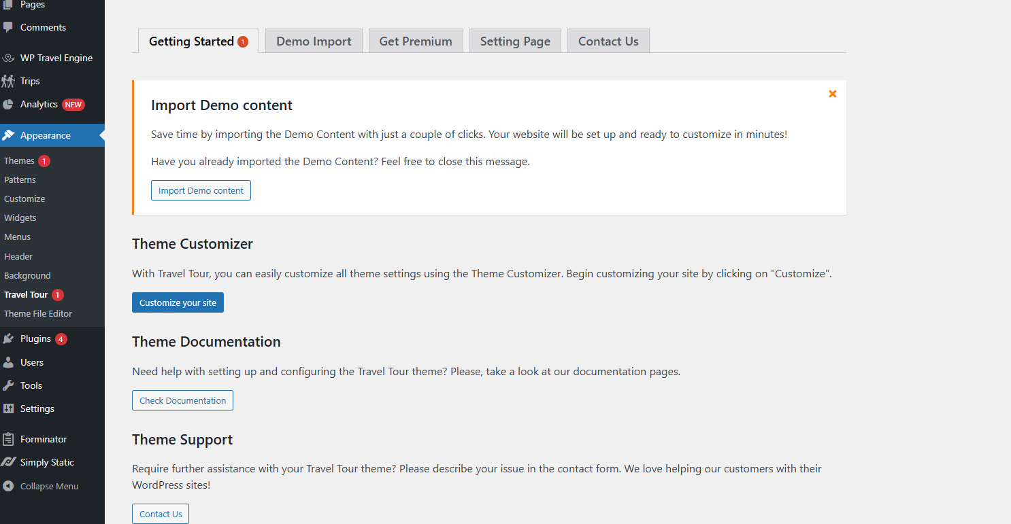This screenshot has width=1011, height=524.
Task: Click the Customize your site button
Action: 178,302
